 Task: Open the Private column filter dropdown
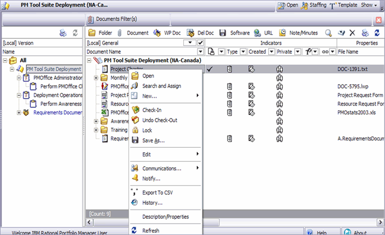pos(297,51)
